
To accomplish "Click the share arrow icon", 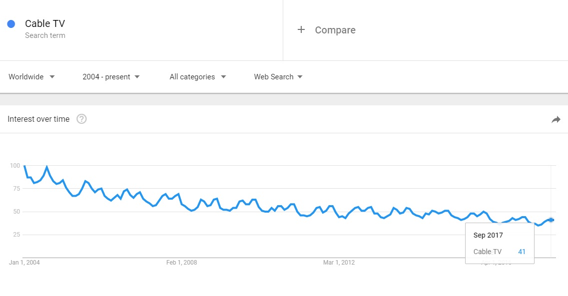I will tap(556, 119).
